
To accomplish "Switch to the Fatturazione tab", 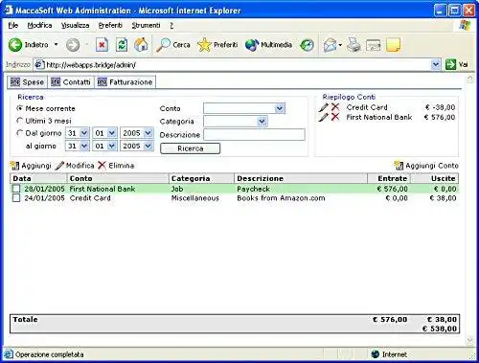I will [x=125, y=82].
